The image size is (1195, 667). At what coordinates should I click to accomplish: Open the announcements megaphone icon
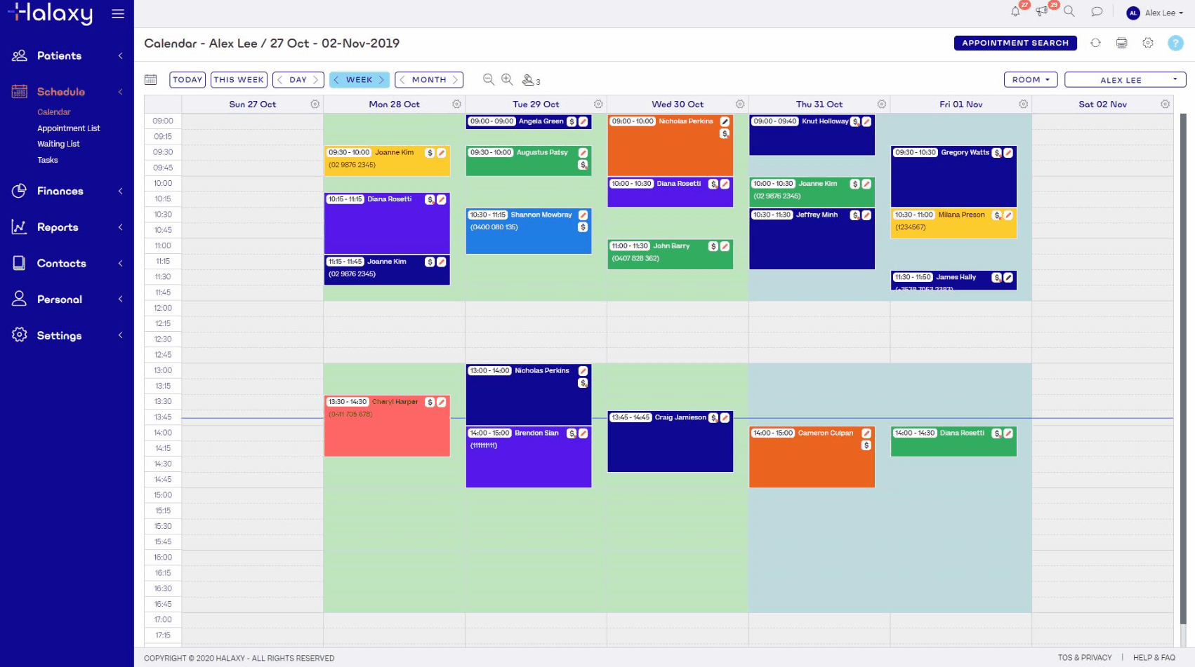coord(1042,12)
